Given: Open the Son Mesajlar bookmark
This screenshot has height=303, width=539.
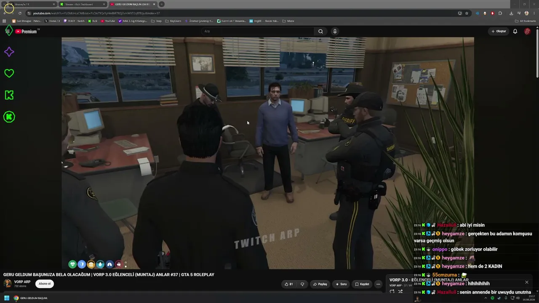Looking at the screenshot, I should tap(27, 21).
